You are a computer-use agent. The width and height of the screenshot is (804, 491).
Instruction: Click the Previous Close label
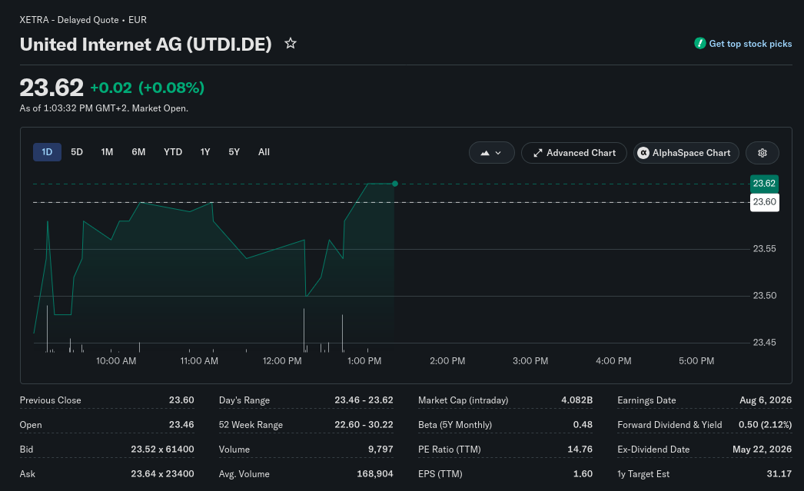(x=50, y=400)
